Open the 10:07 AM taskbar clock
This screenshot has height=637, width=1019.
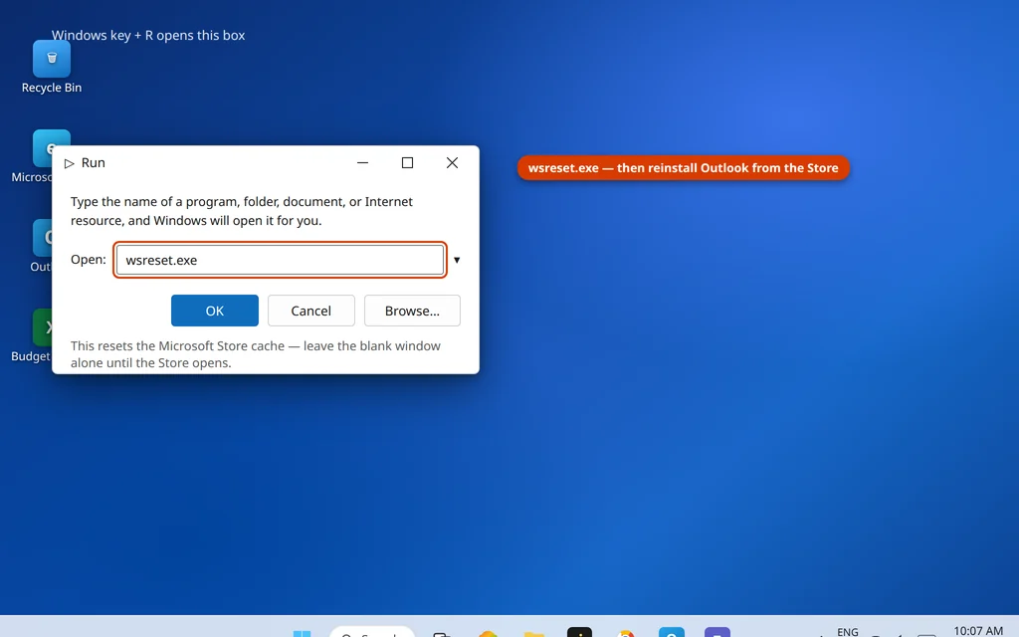[x=978, y=631]
